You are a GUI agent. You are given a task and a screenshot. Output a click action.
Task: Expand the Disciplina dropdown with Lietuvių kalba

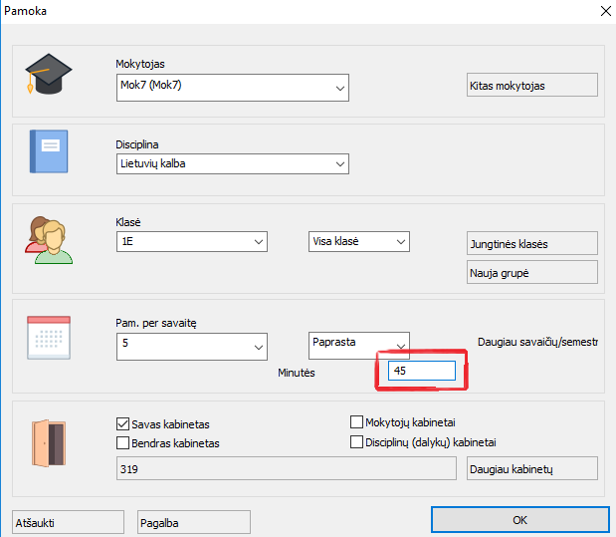[232, 163]
